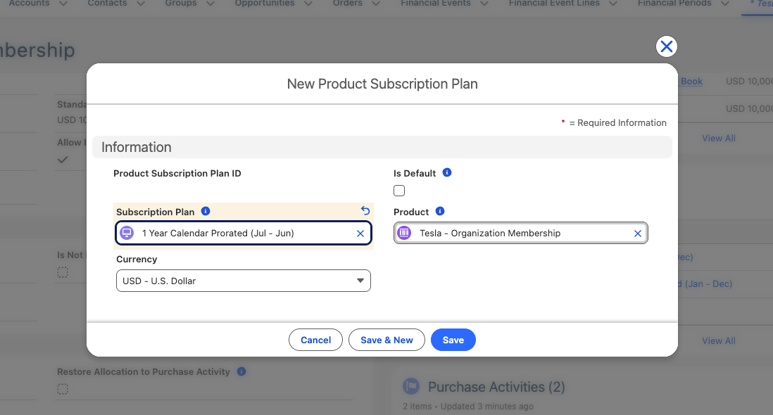
Task: Expand the Financial Events tab dropdown chevron
Action: click(484, 4)
